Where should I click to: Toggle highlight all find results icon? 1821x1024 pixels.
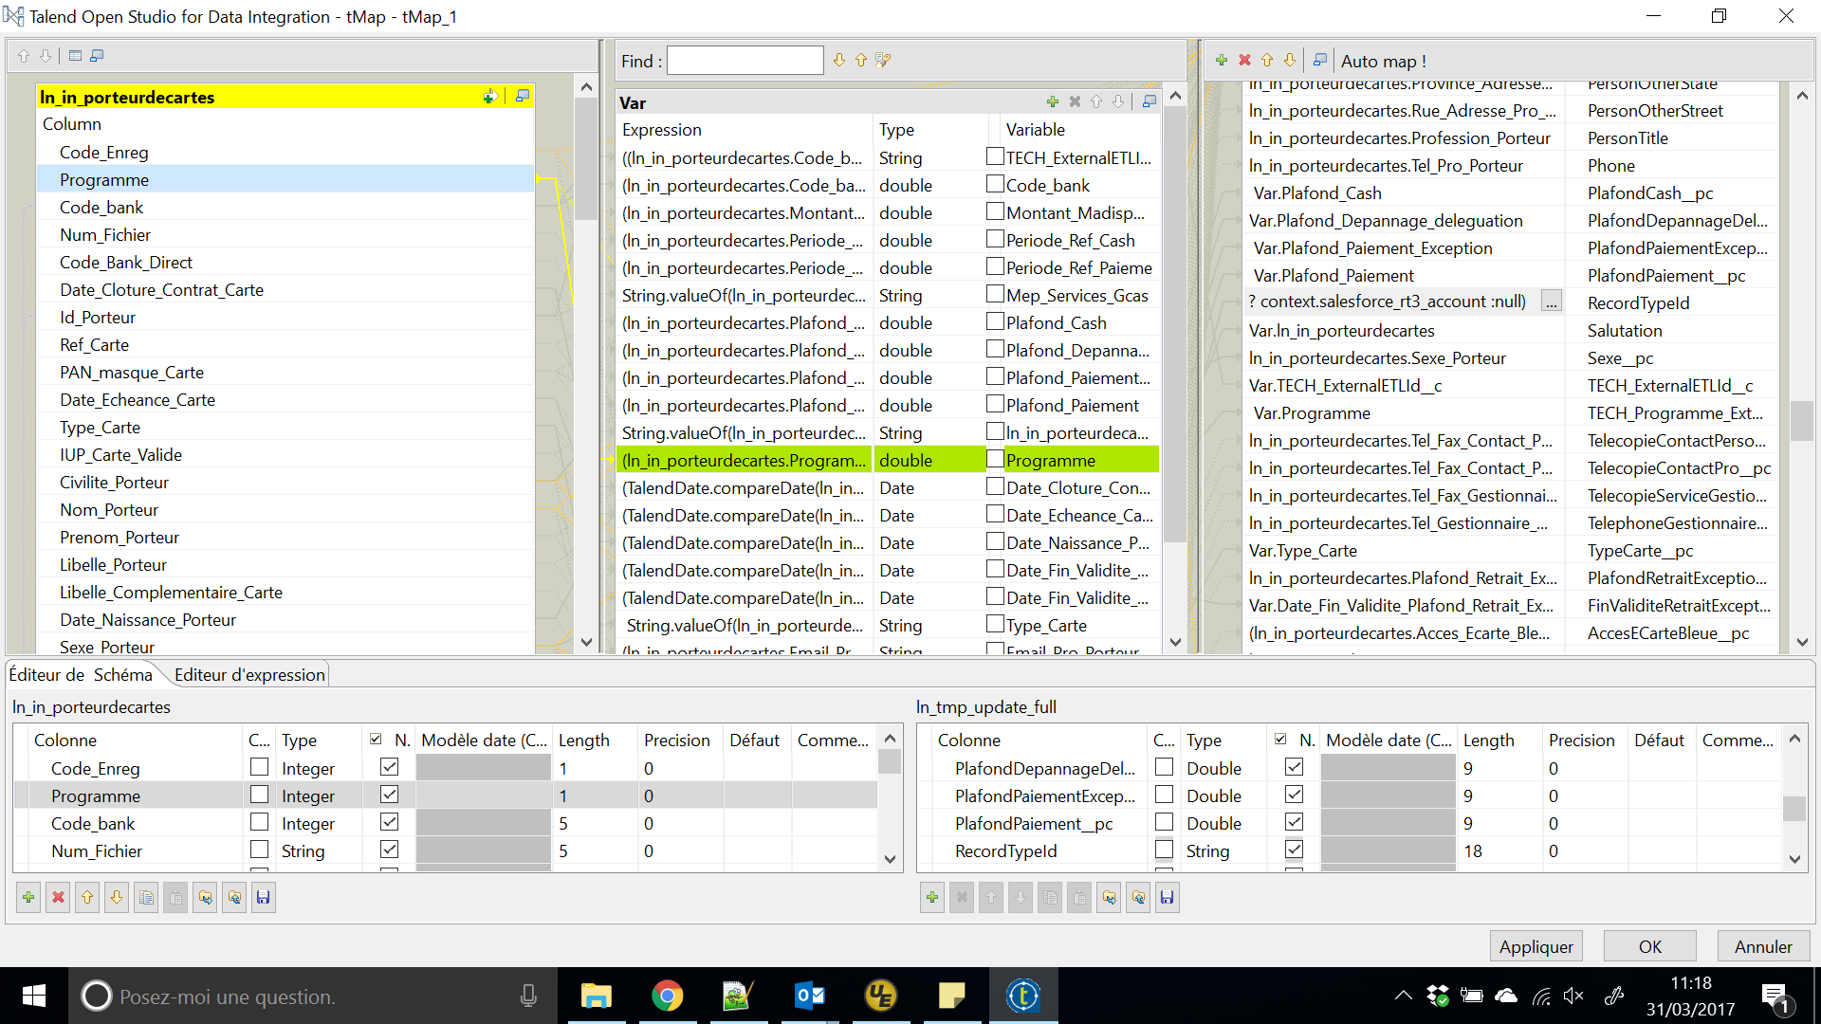pos(883,60)
